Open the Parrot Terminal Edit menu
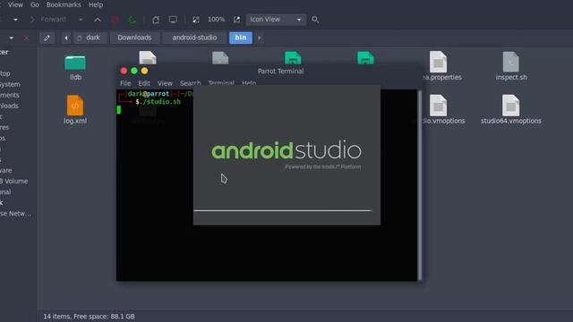573x322 pixels. [x=144, y=83]
